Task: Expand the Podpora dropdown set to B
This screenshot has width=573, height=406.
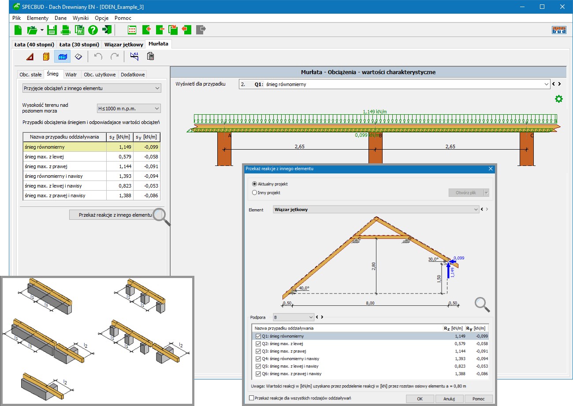Action: tap(293, 317)
